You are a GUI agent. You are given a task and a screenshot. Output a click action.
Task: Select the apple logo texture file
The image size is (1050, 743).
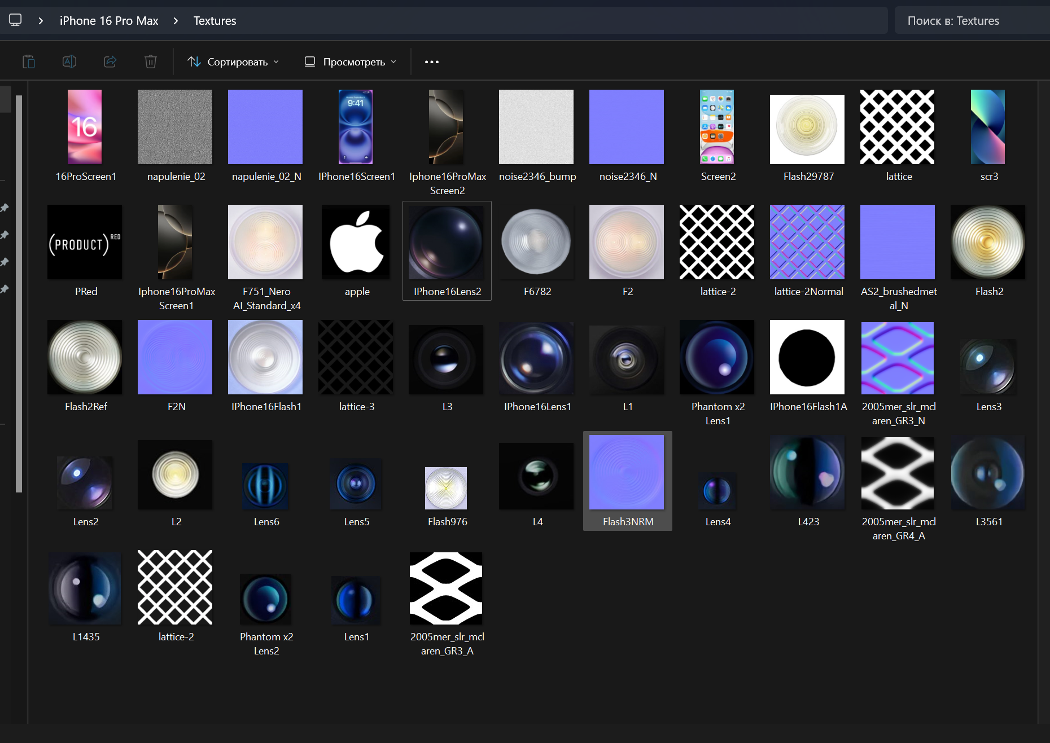(x=356, y=243)
